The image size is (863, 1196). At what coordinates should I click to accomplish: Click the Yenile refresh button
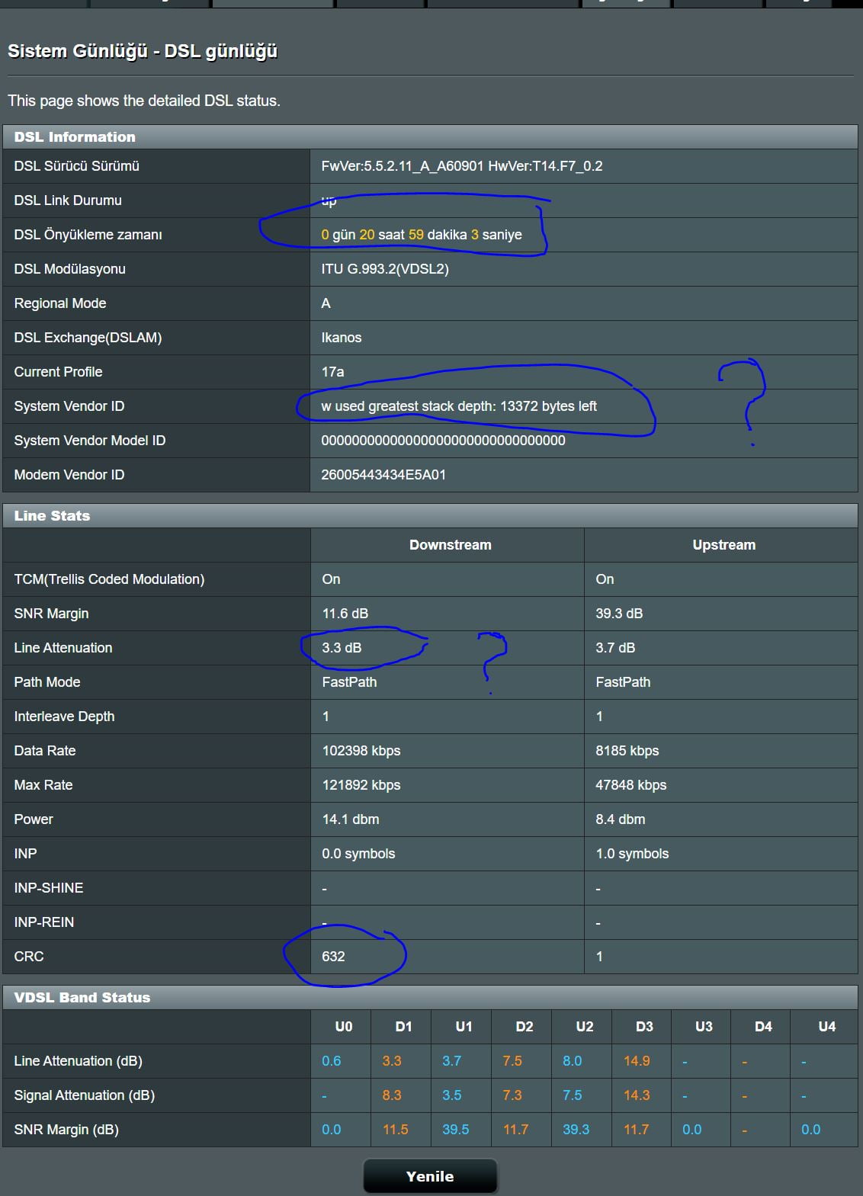[x=430, y=1176]
